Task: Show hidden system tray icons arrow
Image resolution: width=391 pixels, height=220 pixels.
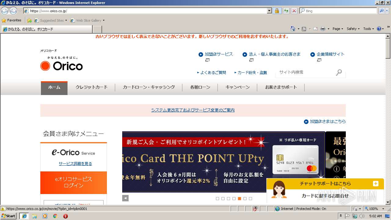Action: 341,216
